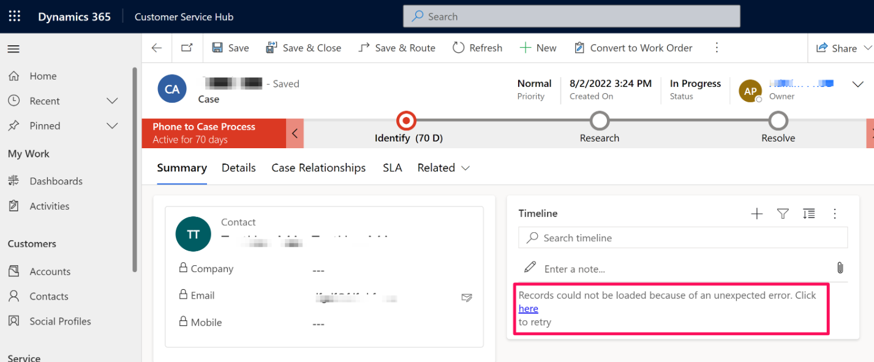Click the Search timeline field
This screenshot has width=874, height=362.
coord(683,238)
